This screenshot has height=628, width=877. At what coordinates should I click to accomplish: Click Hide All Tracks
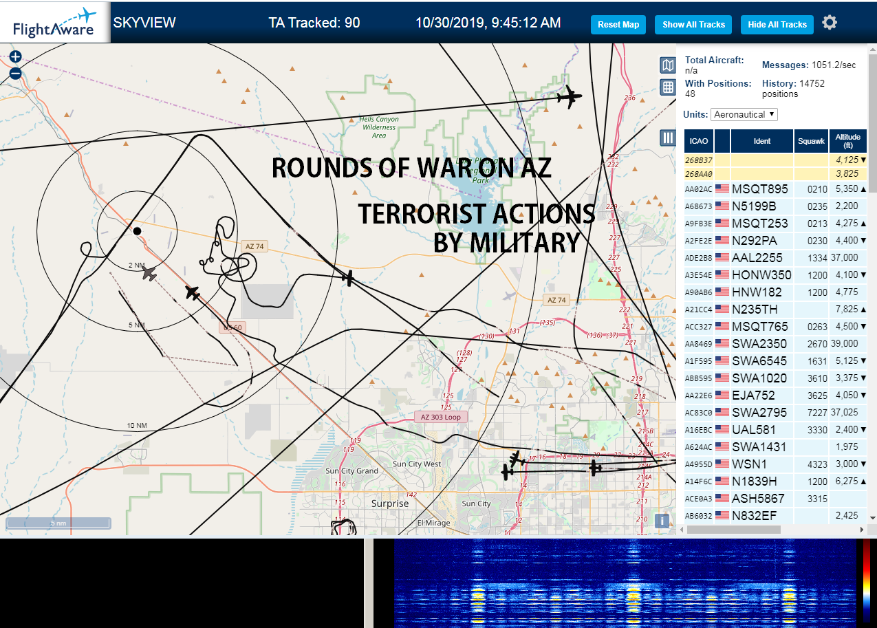(x=777, y=25)
